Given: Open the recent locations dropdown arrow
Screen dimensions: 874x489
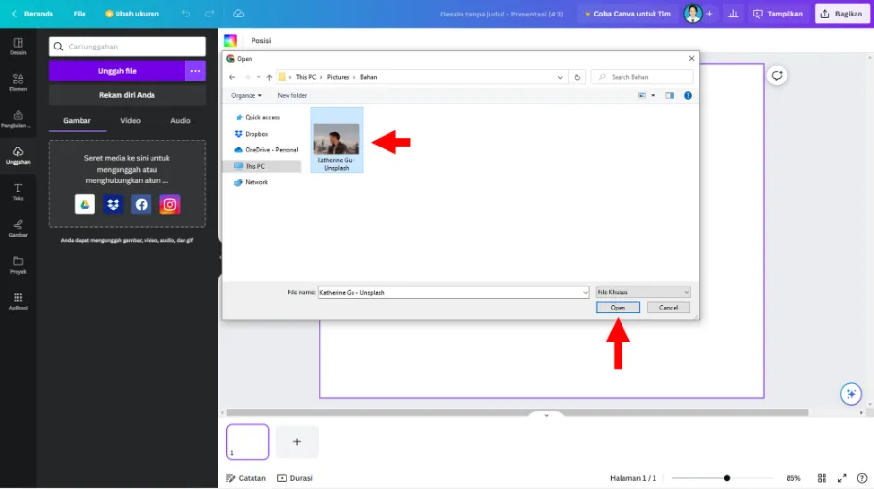Looking at the screenshot, I should point(258,77).
